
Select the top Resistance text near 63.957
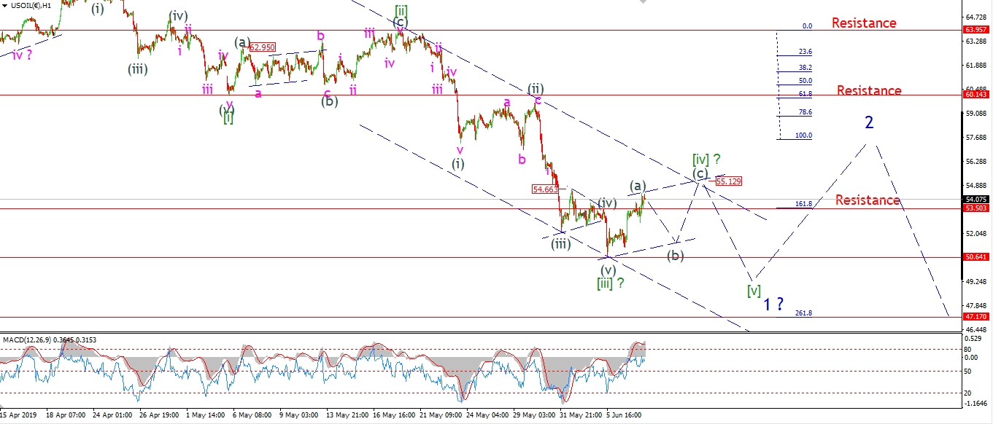click(x=864, y=23)
